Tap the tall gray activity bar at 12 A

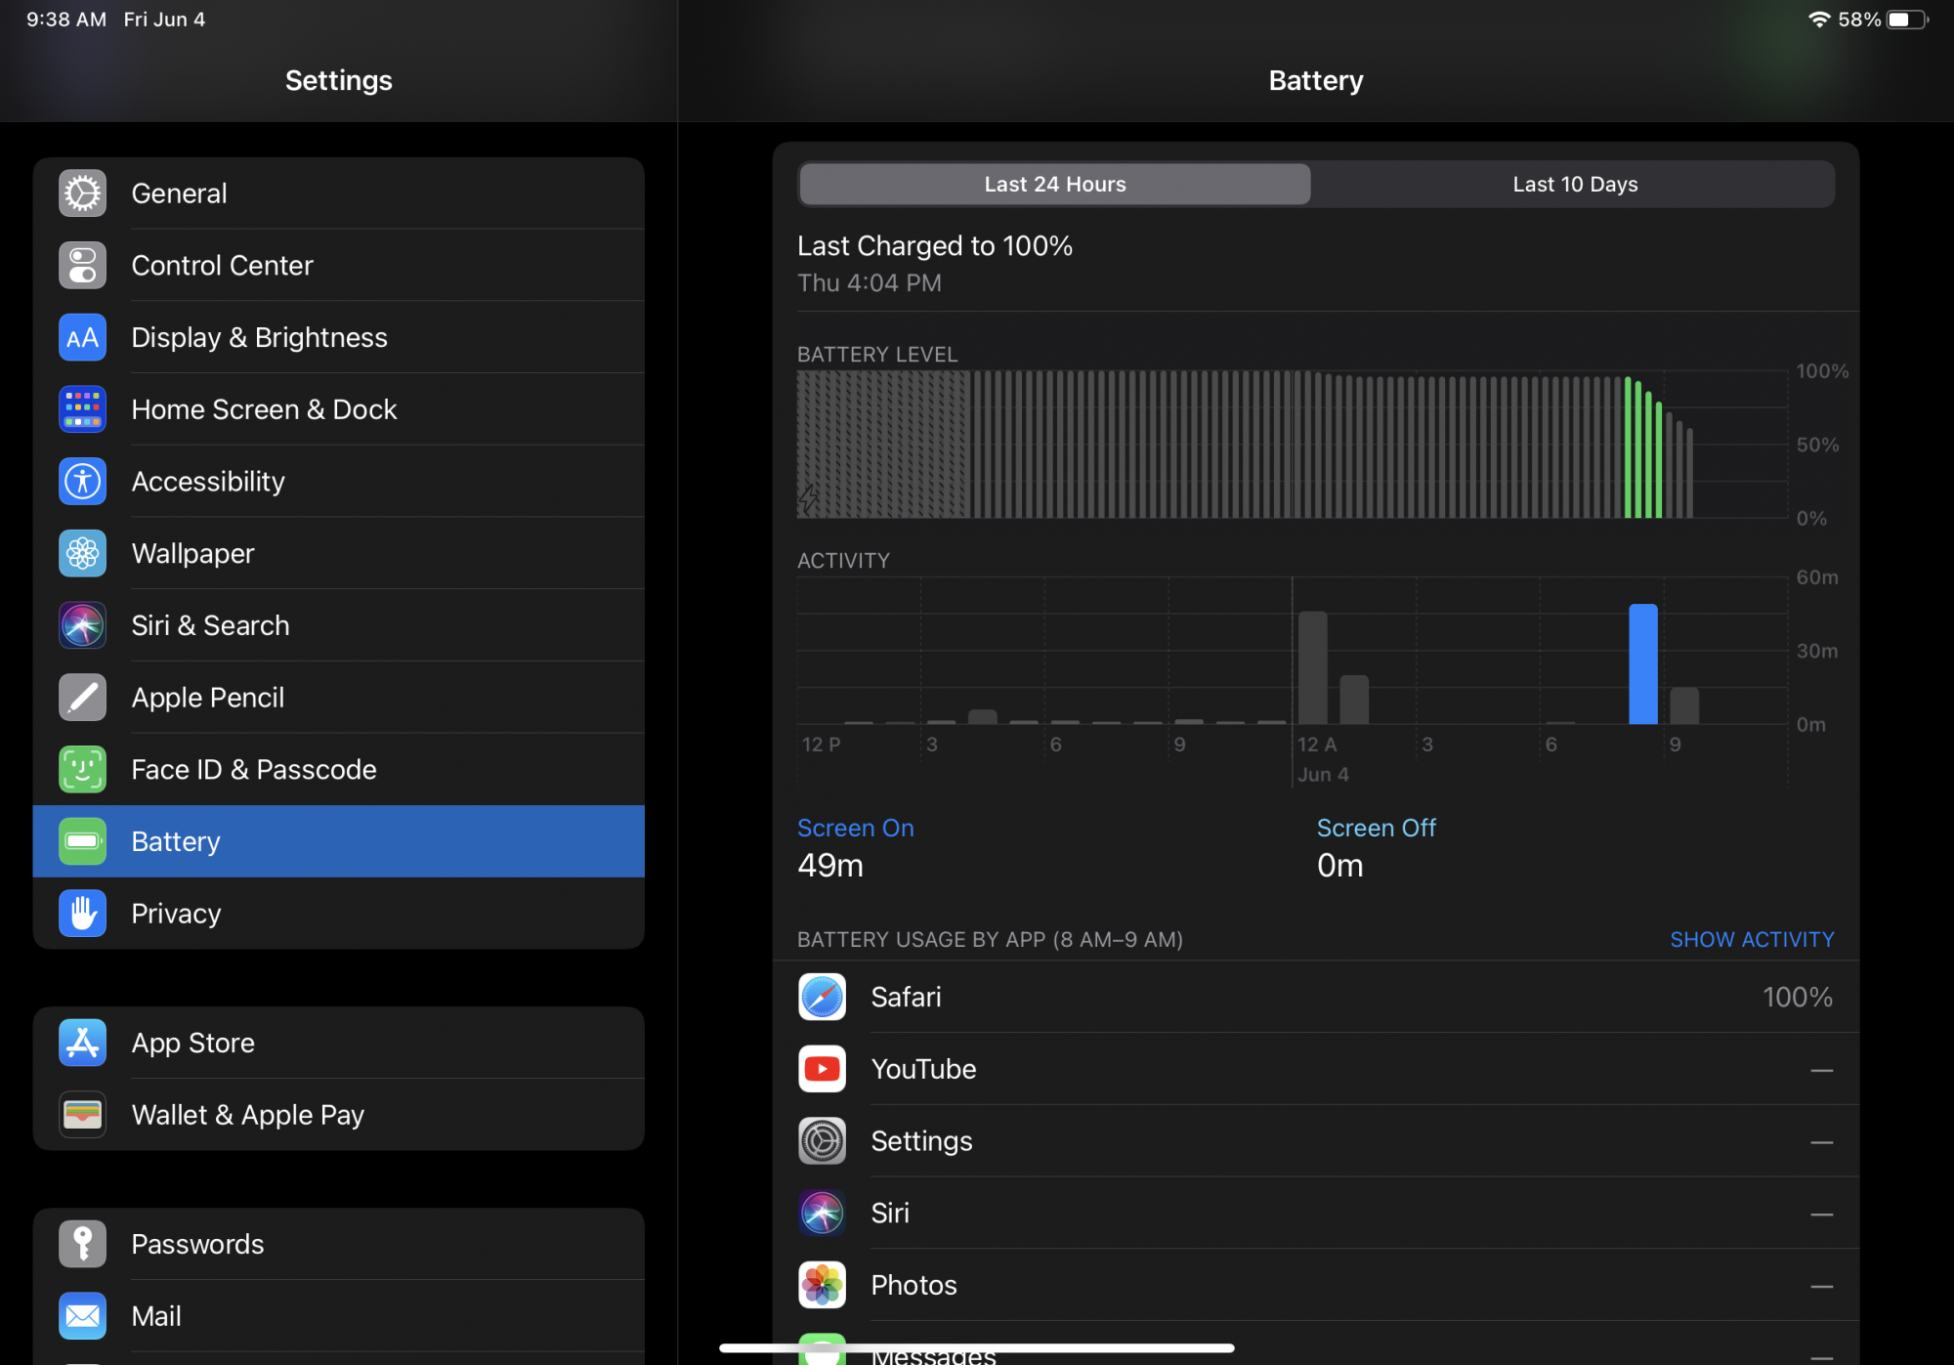coord(1312,668)
